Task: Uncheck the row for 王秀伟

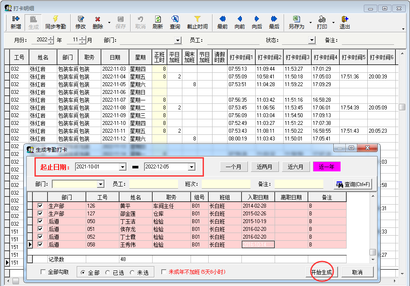Action: pos(40,245)
